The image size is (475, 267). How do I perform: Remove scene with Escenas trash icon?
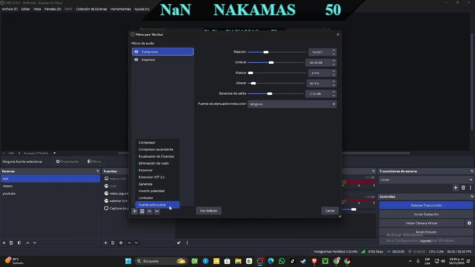11,243
